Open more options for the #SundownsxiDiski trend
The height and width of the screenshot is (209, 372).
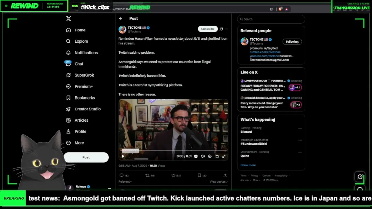coord(300,140)
